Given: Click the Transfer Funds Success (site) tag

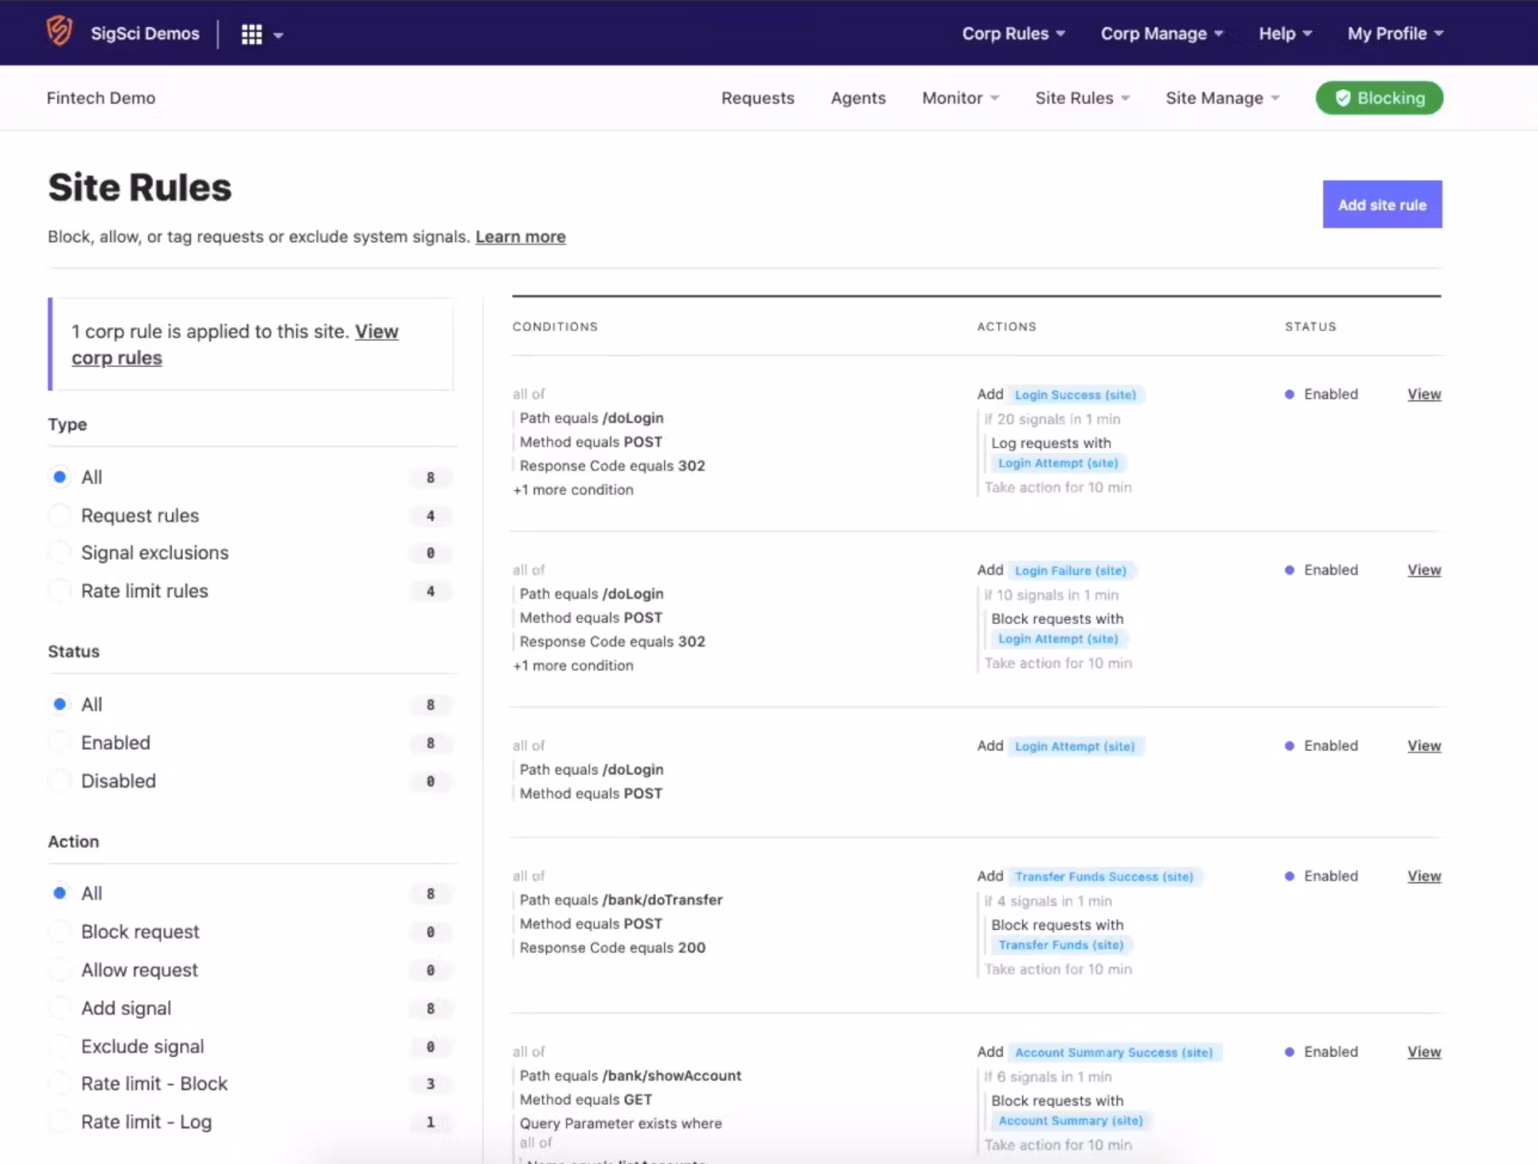Looking at the screenshot, I should pyautogui.click(x=1103, y=877).
